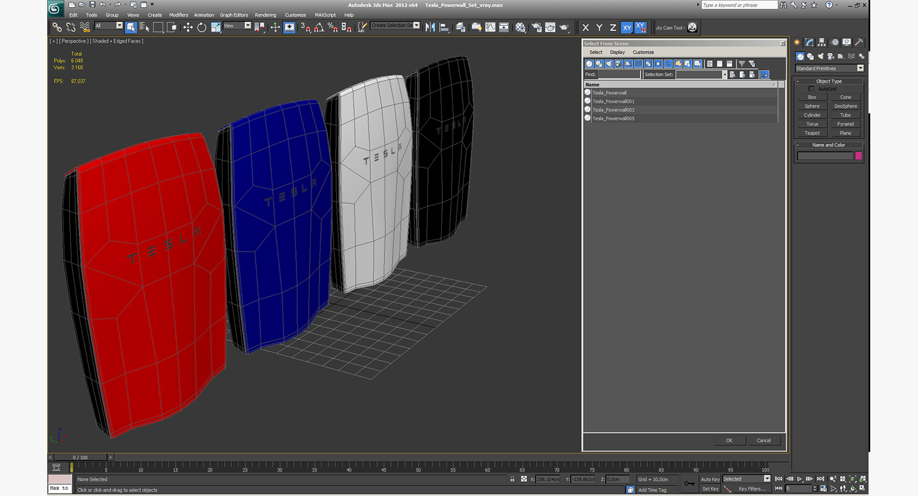The width and height of the screenshot is (918, 496).
Task: Open the Modifiers menu
Action: (179, 15)
